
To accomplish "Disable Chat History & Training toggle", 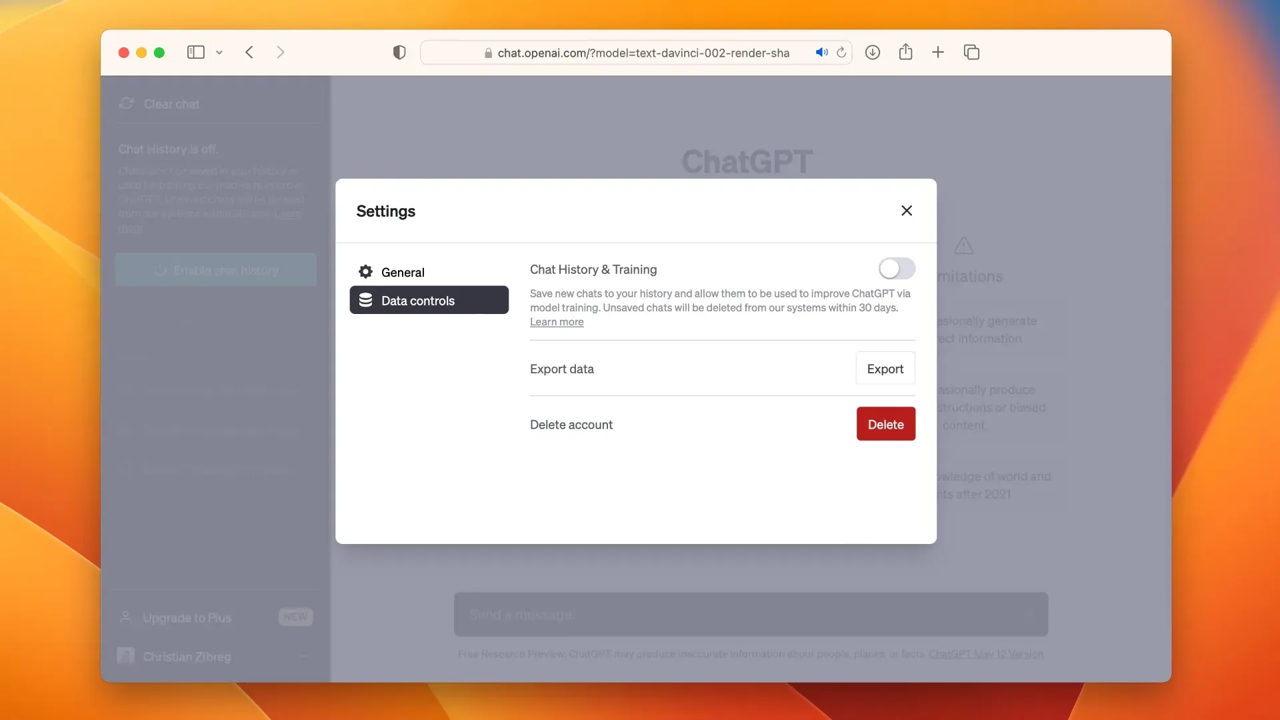I will click(896, 268).
